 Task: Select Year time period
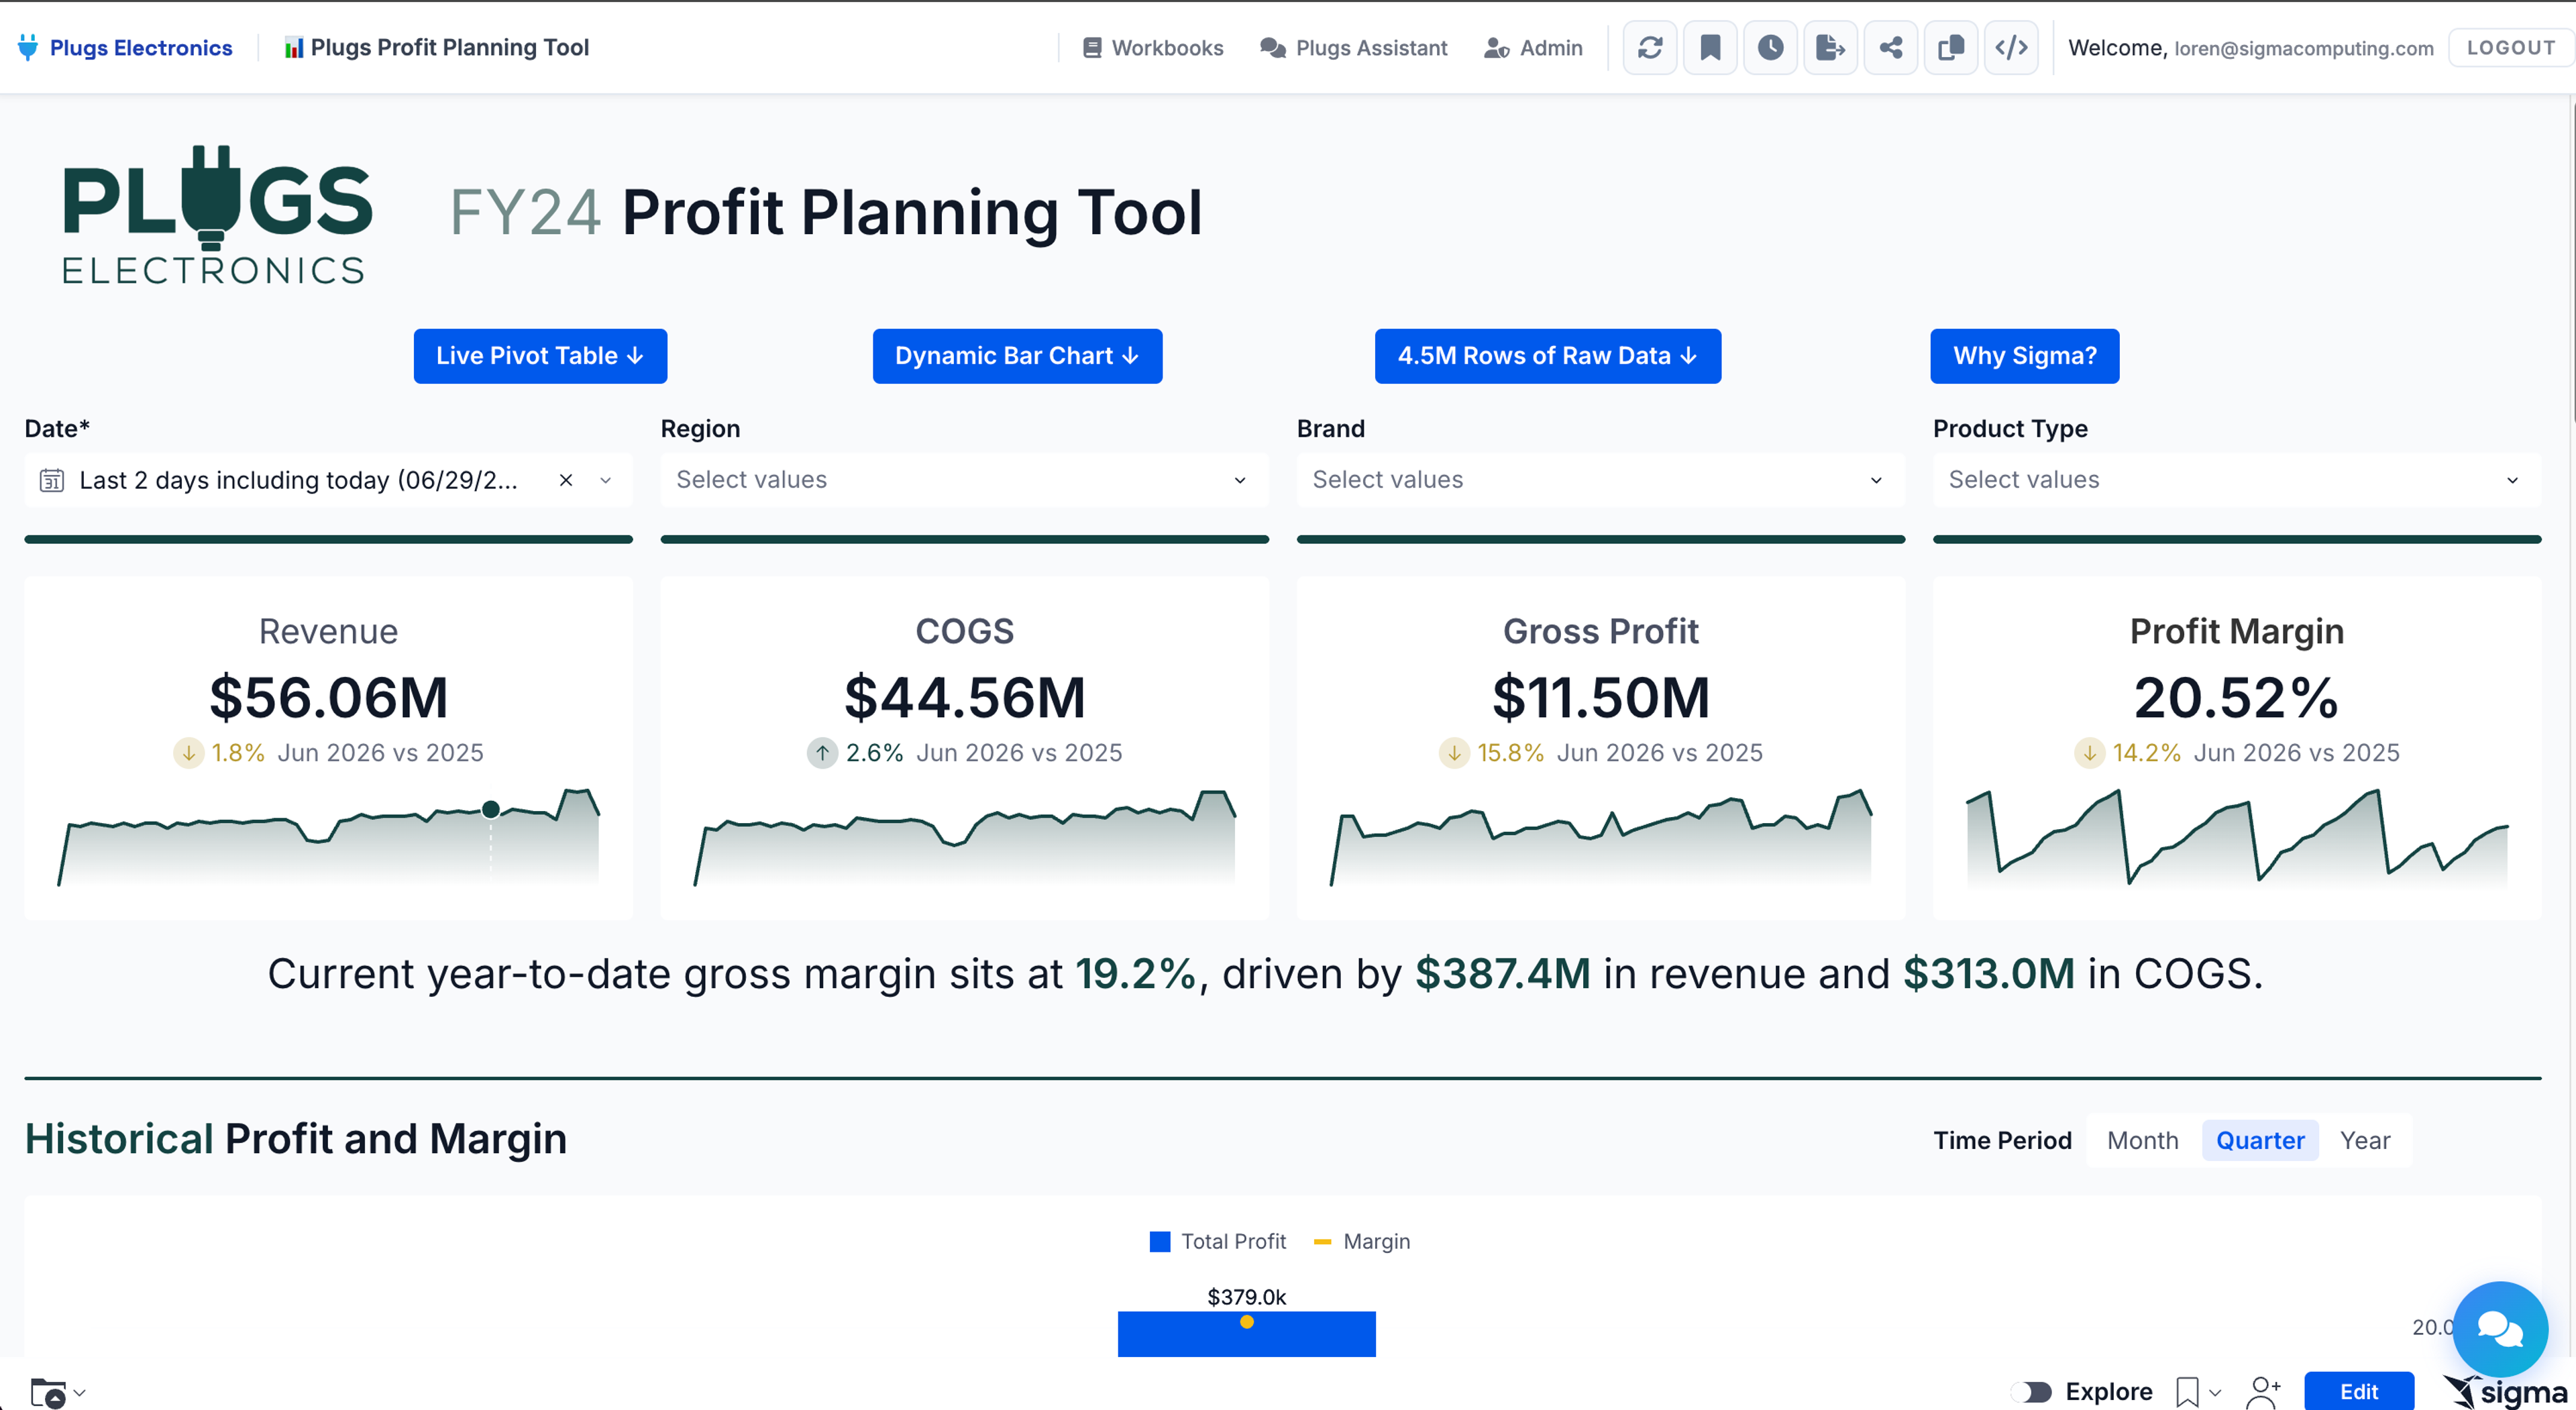pyautogui.click(x=2365, y=1140)
